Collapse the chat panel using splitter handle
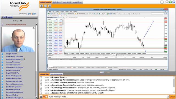The height and width of the screenshot is (99, 176). click(102, 72)
